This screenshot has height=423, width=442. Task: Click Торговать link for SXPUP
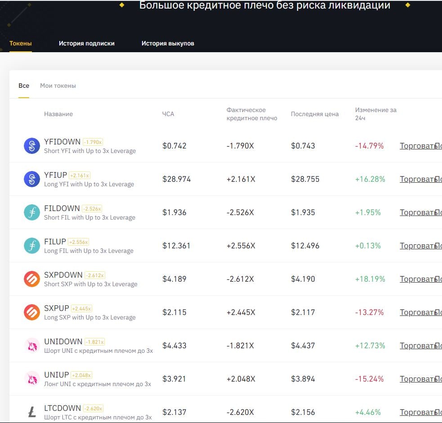click(x=418, y=312)
